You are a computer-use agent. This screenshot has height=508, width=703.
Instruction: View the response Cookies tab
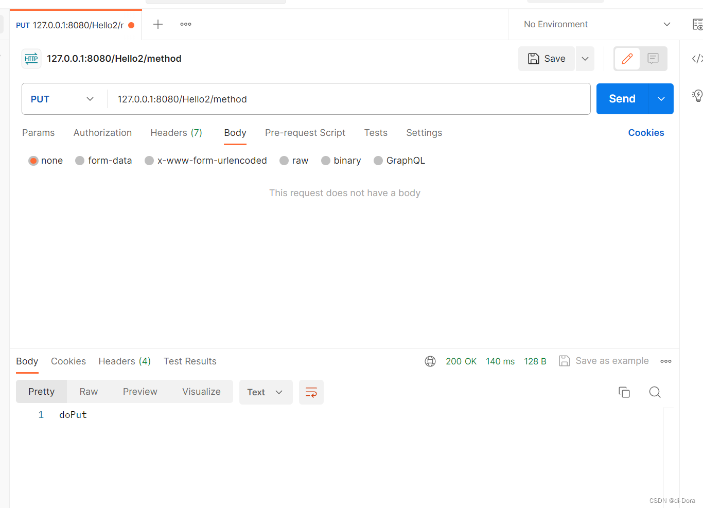(68, 361)
